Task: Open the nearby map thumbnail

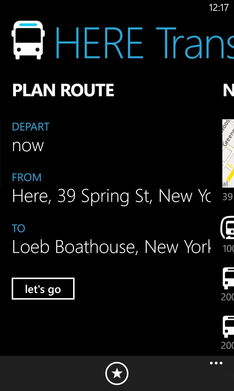Action: 228,153
